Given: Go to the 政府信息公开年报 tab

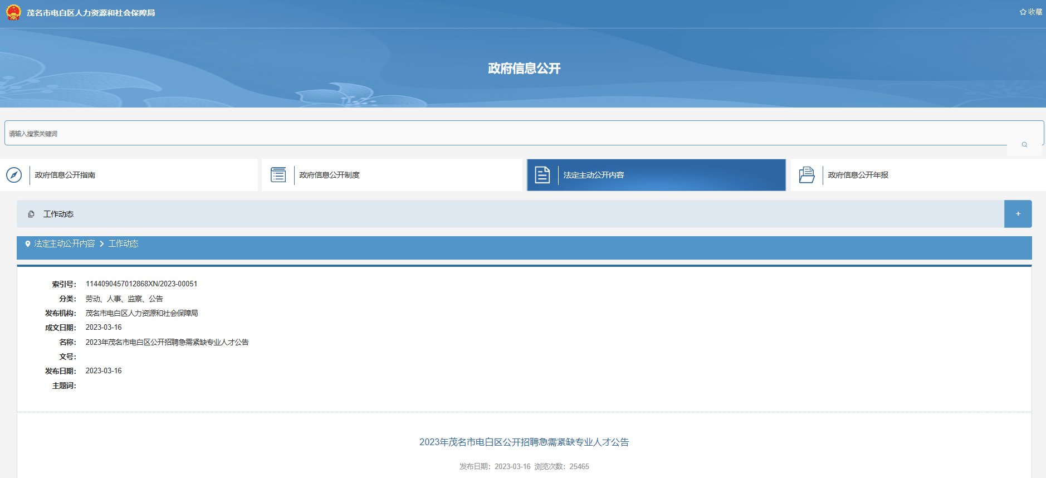Looking at the screenshot, I should point(858,175).
